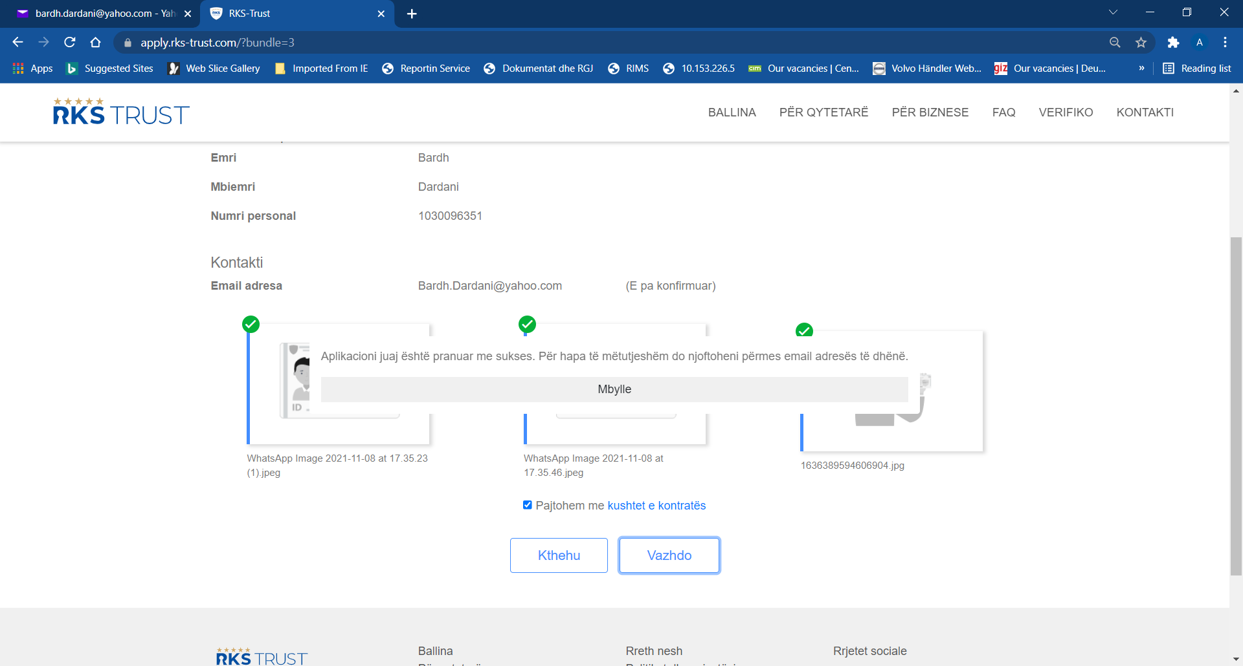This screenshot has height=666, width=1243.
Task: Click the Kthehu button
Action: pyautogui.click(x=559, y=555)
